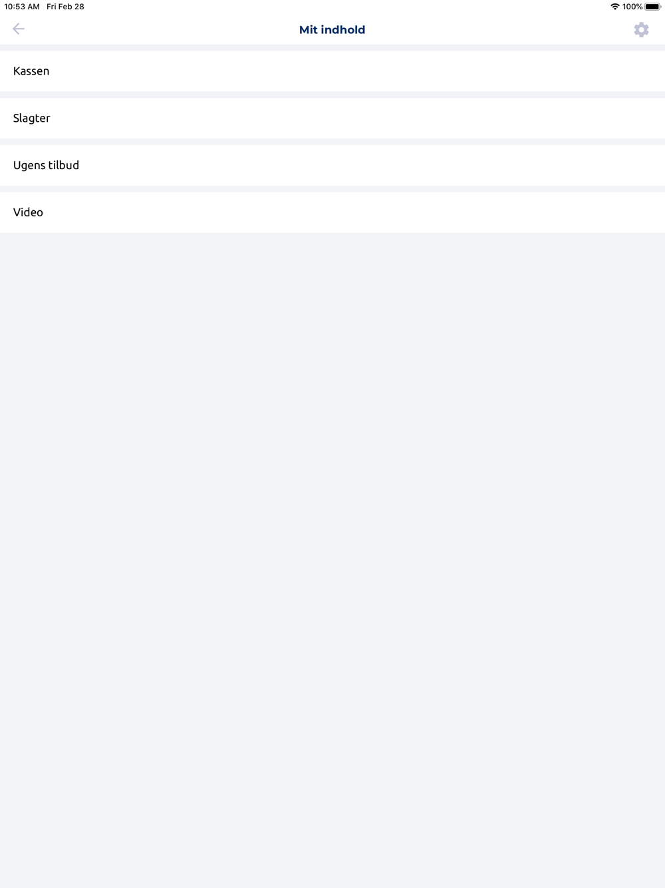Click the Ugens tilbud label text
This screenshot has width=665, height=888.
click(46, 165)
